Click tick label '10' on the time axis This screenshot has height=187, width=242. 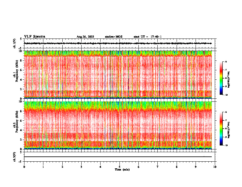click(215, 167)
